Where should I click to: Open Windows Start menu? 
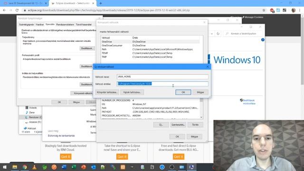point(5,167)
